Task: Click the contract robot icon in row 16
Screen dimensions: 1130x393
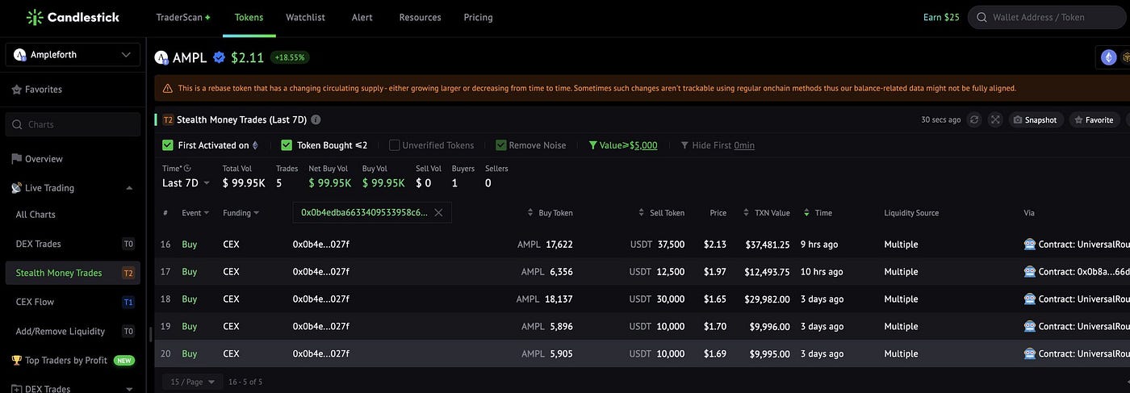Action: point(1030,244)
